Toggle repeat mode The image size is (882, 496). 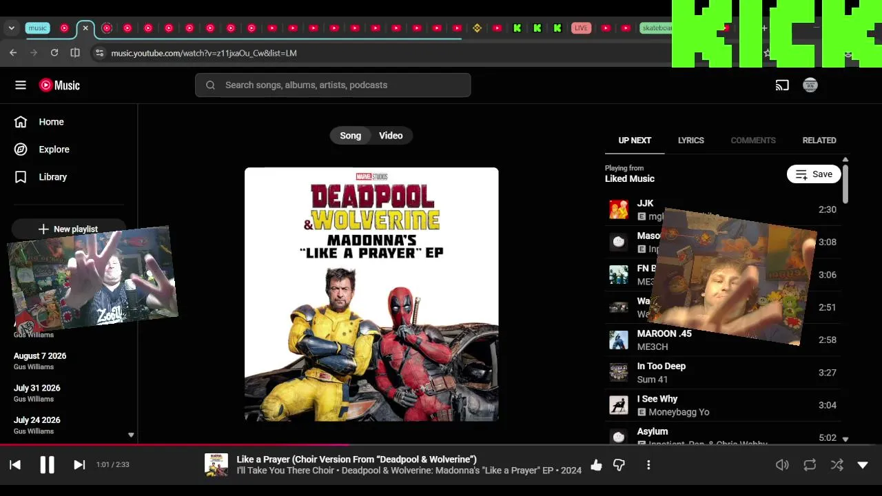point(810,465)
